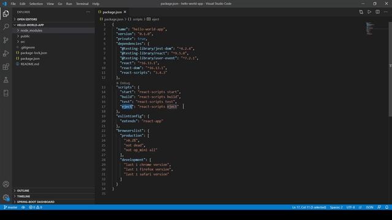The height and width of the screenshot is (220, 392).
Task: Run the file with play icon
Action: 369,12
